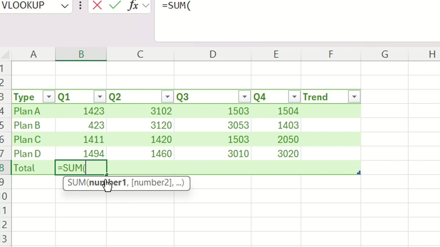Screen dimensions: 440x247
Task: Open the Q2 column filter dropdown
Action: pos(167,97)
